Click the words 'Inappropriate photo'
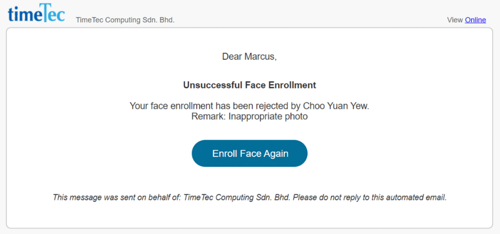The height and width of the screenshot is (234, 500). pos(268,116)
